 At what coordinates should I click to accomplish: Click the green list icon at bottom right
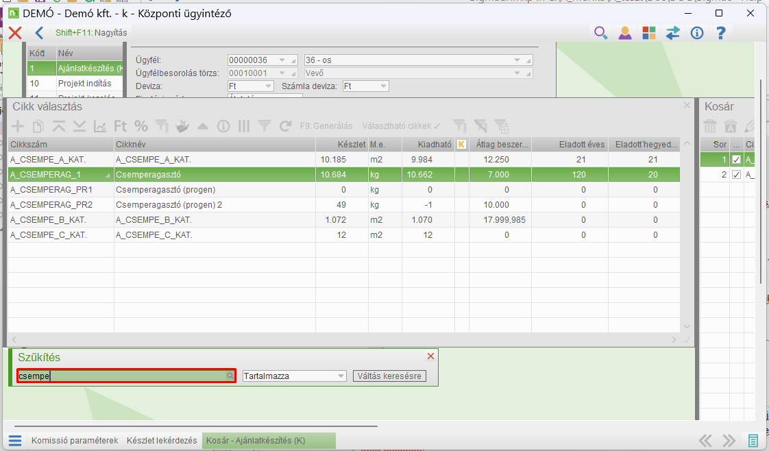[x=753, y=440]
